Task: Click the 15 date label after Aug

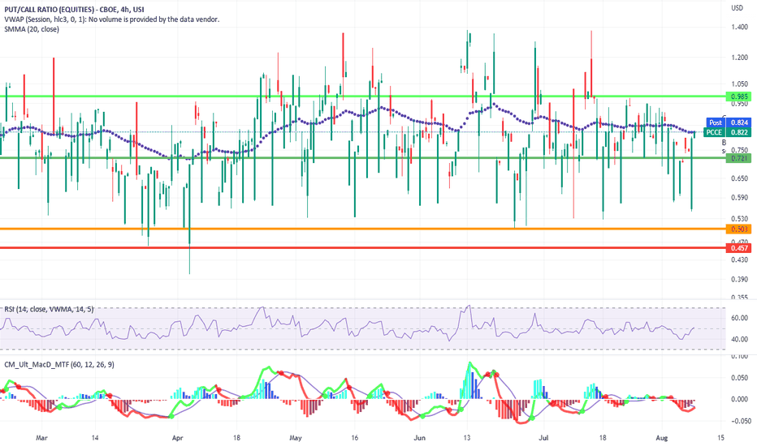Action: [721, 438]
